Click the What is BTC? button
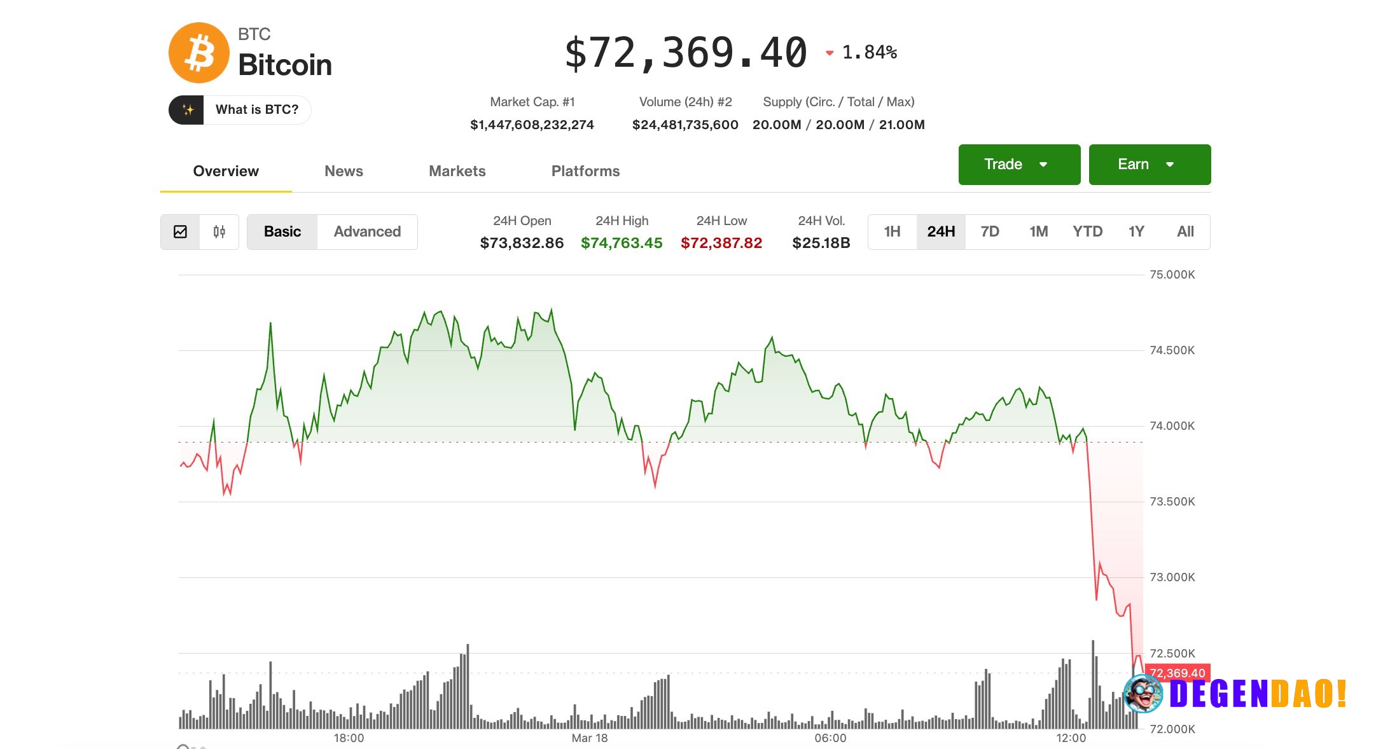1383x749 pixels. coord(256,109)
